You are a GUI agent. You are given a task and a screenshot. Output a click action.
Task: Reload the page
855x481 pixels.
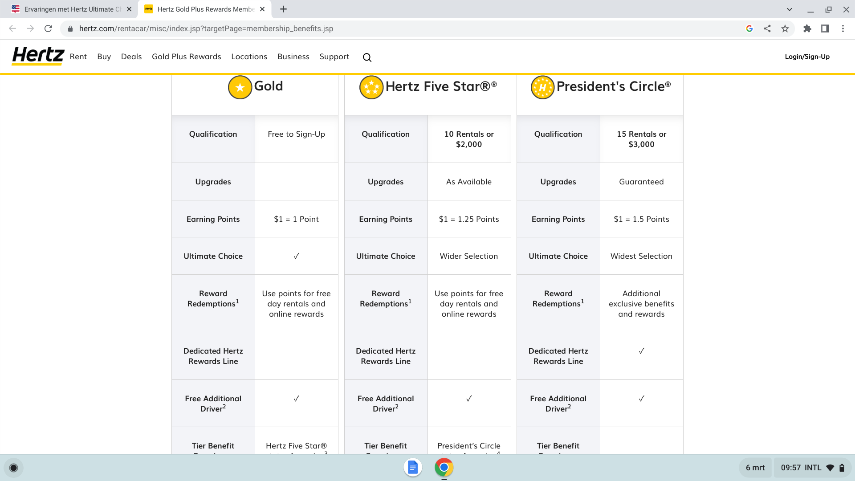pos(48,29)
